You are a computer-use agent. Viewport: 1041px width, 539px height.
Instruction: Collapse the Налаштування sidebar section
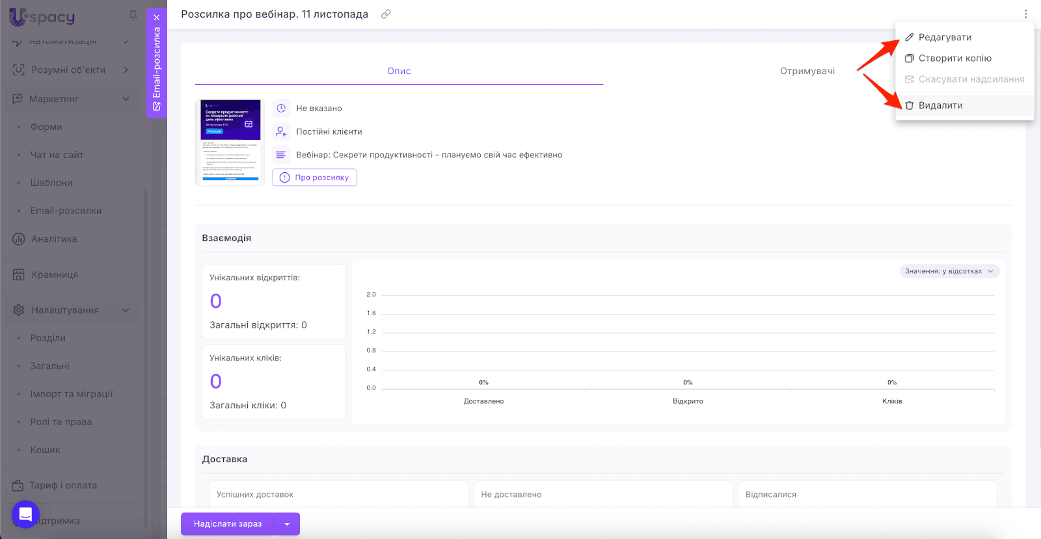point(126,310)
